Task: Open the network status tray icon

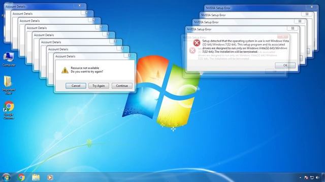Action: click(x=312, y=177)
